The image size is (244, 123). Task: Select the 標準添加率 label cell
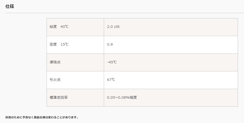point(75,98)
